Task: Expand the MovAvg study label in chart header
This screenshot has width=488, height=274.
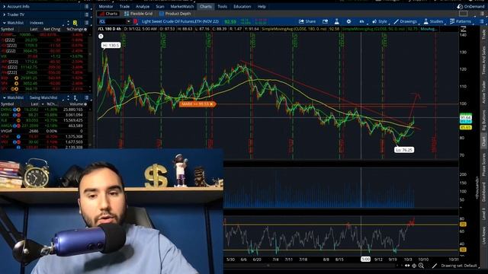Action: tap(429, 29)
